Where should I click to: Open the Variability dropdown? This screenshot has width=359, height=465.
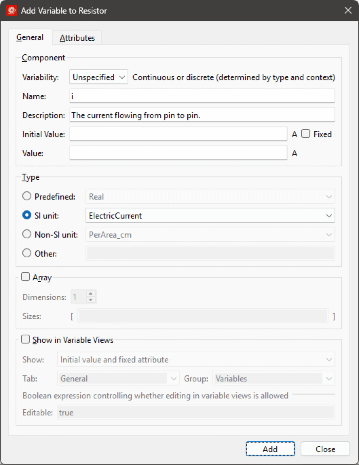point(98,77)
